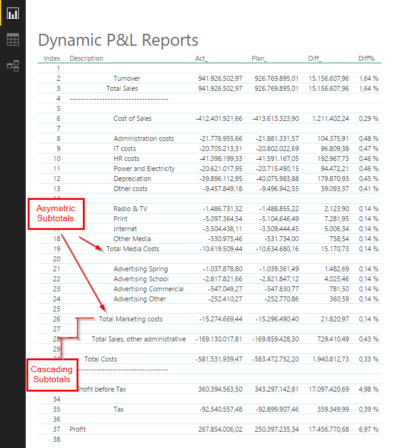Image resolution: width=406 pixels, height=448 pixels.
Task: Click the Total Costs Act_ value
Action: pyautogui.click(x=219, y=359)
